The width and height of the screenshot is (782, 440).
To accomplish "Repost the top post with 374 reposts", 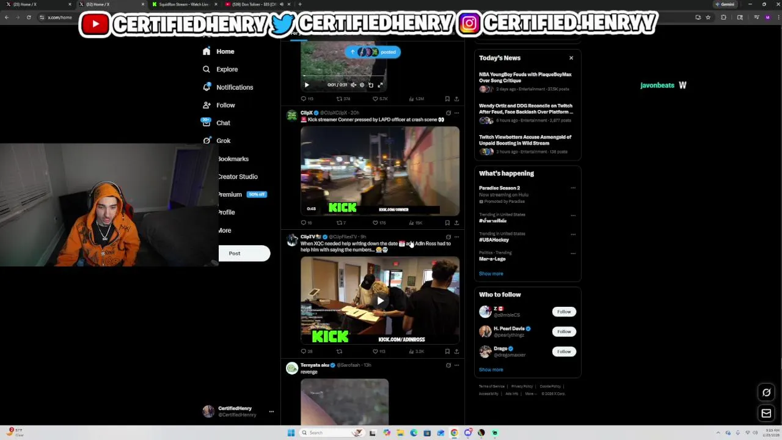I will [x=343, y=98].
